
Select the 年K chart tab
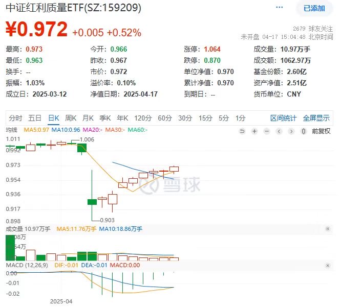tap(122, 118)
